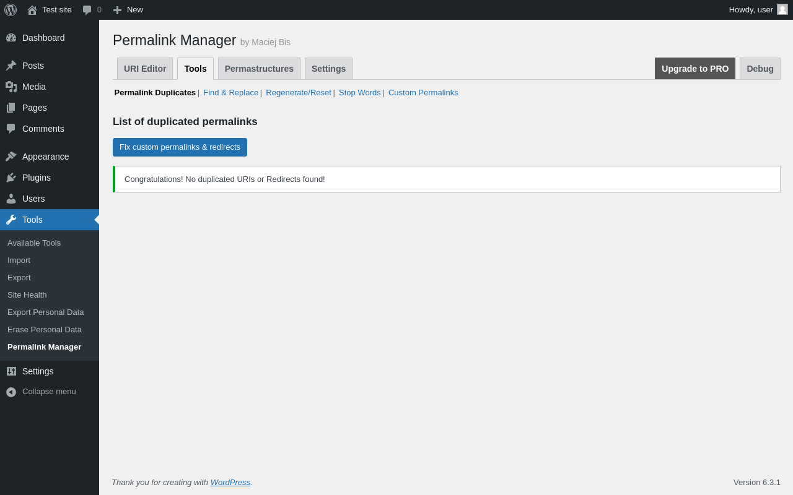Open the Regenerate/Reset section link
Screen dimensions: 793x495
[x=299, y=93]
